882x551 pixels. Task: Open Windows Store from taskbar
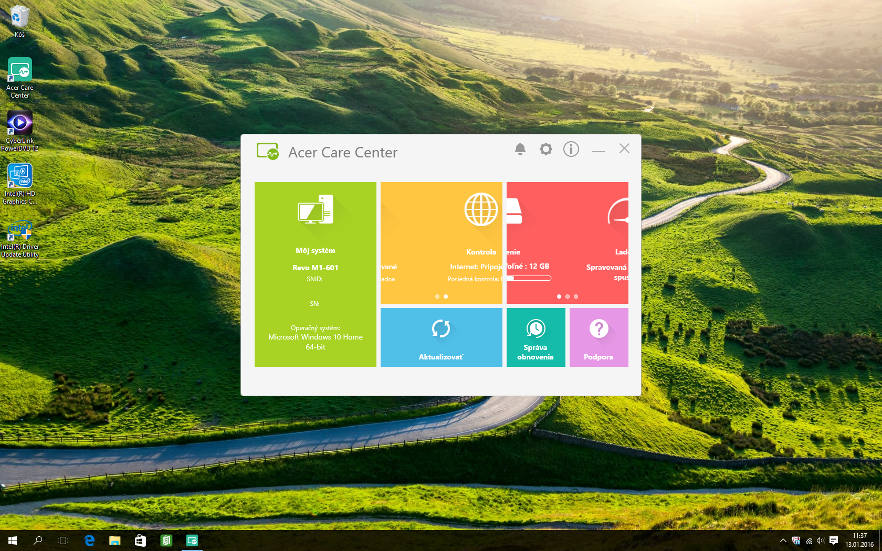[x=140, y=541]
